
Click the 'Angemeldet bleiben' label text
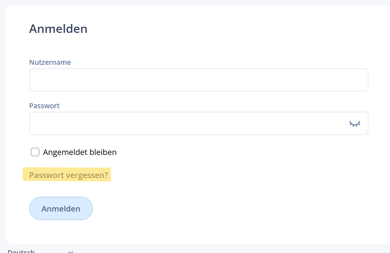pyautogui.click(x=80, y=152)
